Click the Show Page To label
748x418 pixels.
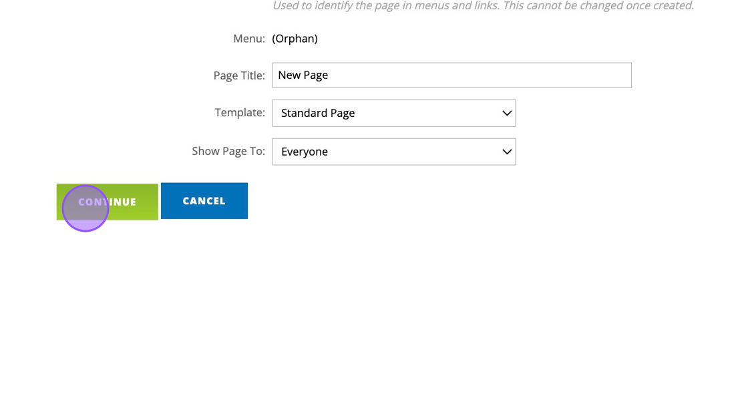pos(228,152)
